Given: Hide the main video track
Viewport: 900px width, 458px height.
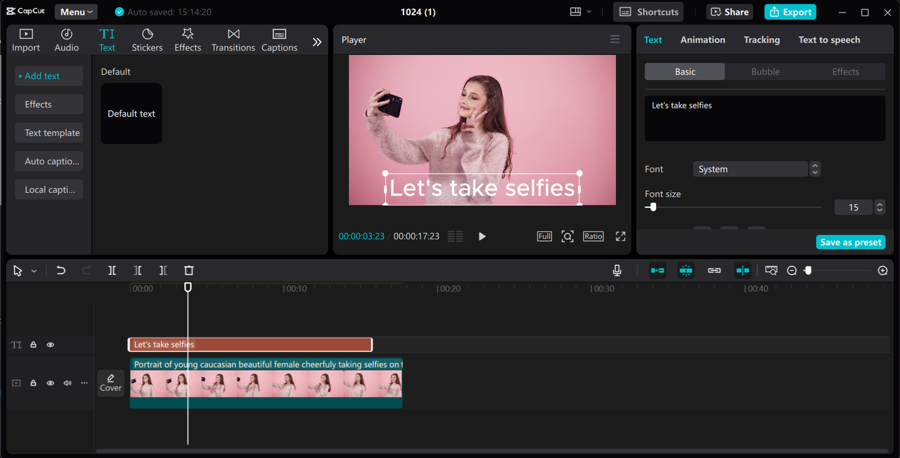Looking at the screenshot, I should 51,383.
